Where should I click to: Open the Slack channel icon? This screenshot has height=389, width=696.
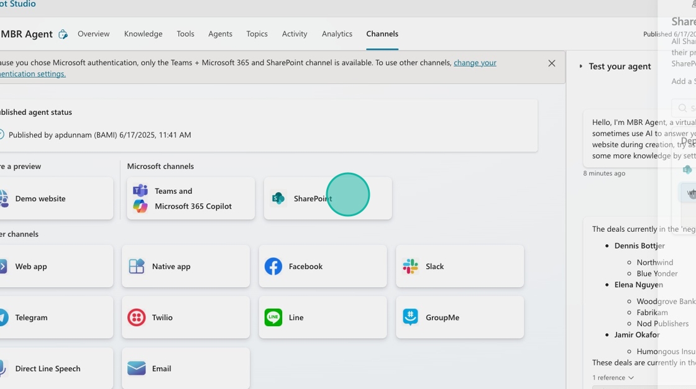410,266
